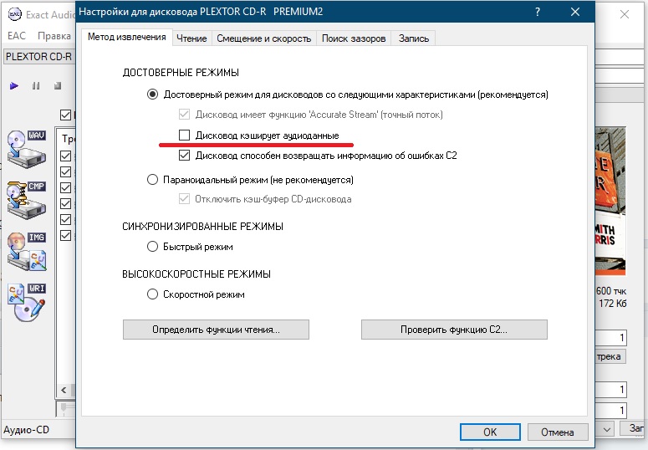Image resolution: width=648 pixels, height=450 pixels.
Task: Click the Аудио-CD status bar text
Action: click(27, 430)
